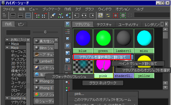Select 2D テクスチャ in the node tree
The height and width of the screenshot is (105, 171).
click(18, 63)
